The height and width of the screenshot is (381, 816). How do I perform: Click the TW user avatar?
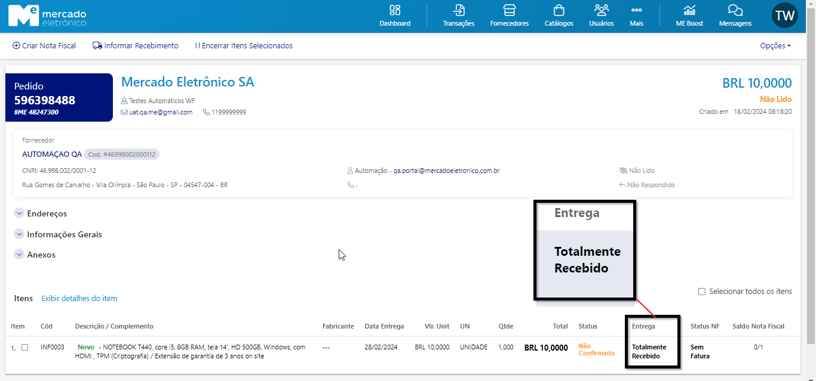pyautogui.click(x=785, y=16)
